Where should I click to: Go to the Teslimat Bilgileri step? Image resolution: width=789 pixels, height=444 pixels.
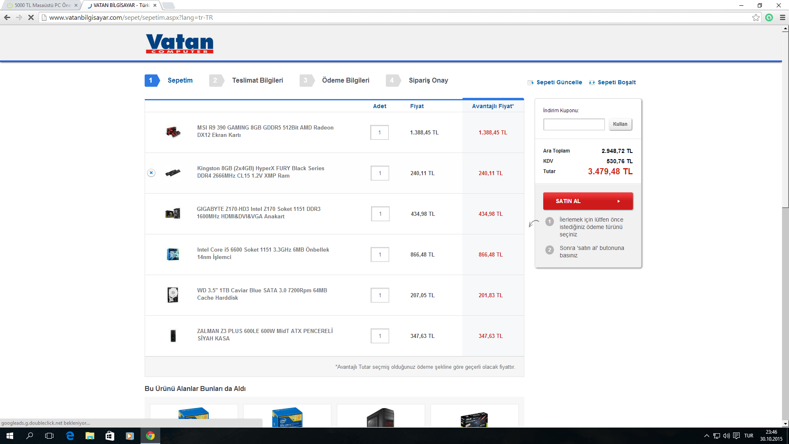click(257, 80)
